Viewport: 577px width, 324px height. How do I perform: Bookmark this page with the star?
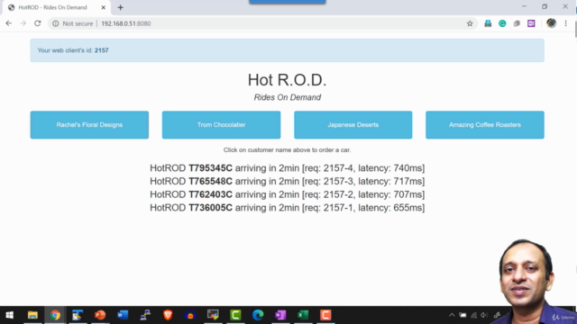click(x=470, y=23)
